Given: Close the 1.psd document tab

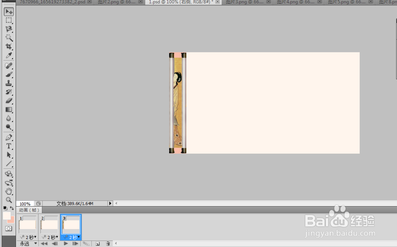Looking at the screenshot, I should pos(218,2).
